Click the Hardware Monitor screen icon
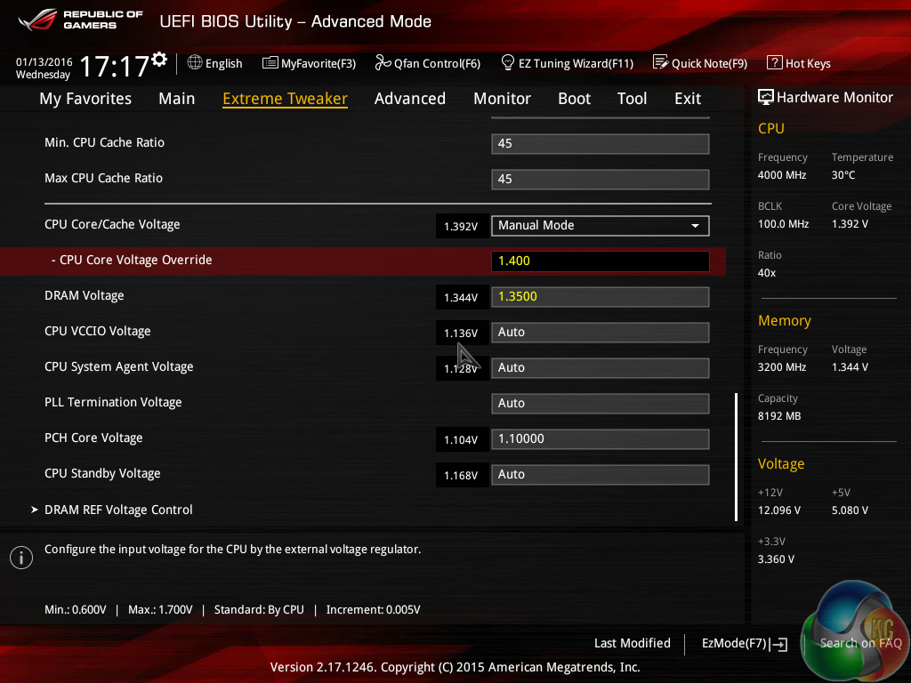 (x=766, y=98)
